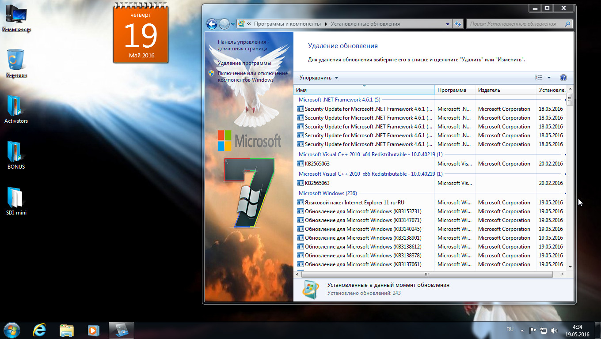Sort by the Программа column header
Screen dimensions: 601x339
click(455, 90)
